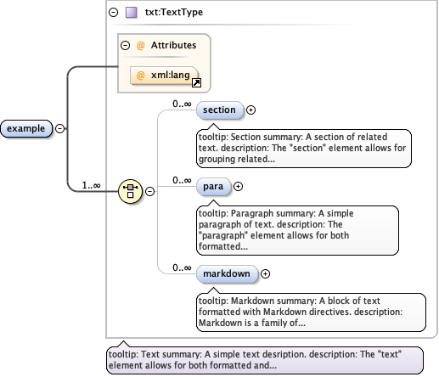
Task: Collapse the choice compositor branch
Action: pos(149,191)
